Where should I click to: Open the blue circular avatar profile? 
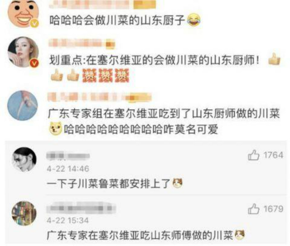[22, 106]
